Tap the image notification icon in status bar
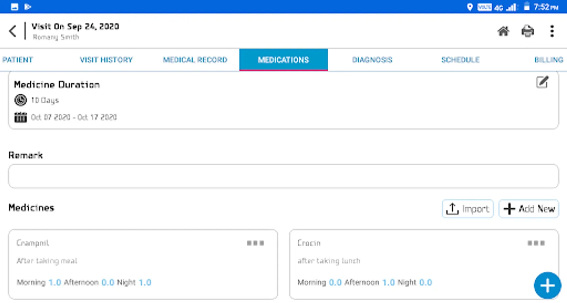 pyautogui.click(x=14, y=7)
